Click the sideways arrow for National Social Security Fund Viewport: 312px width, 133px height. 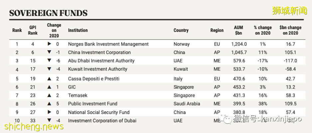49,112
